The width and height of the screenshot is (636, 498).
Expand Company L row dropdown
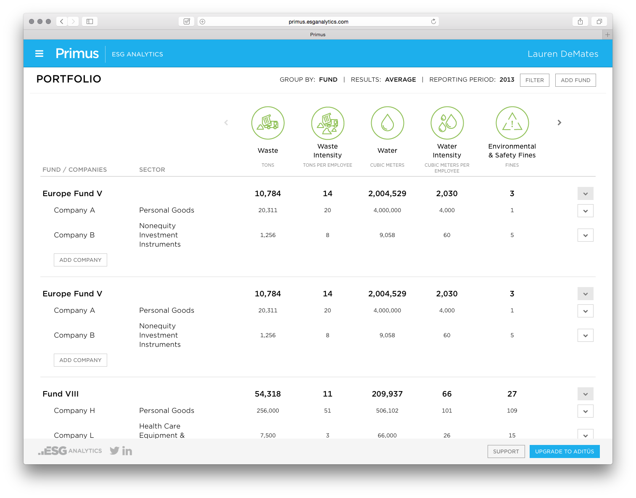[x=585, y=434]
